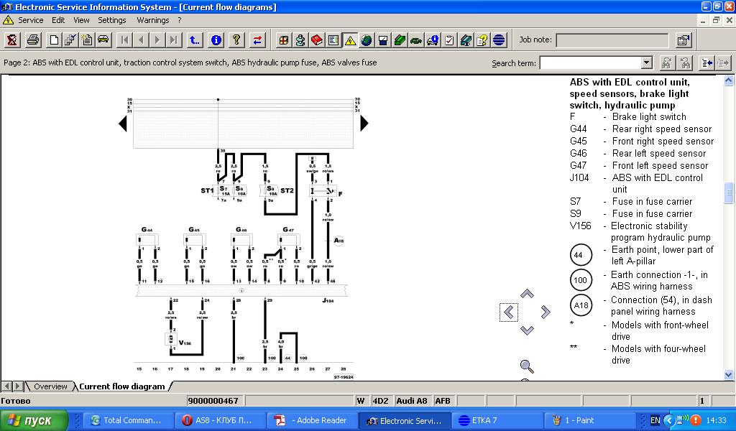
Task: Click the blue up-level arrow toolbar icon
Action: pyautogui.click(x=194, y=40)
